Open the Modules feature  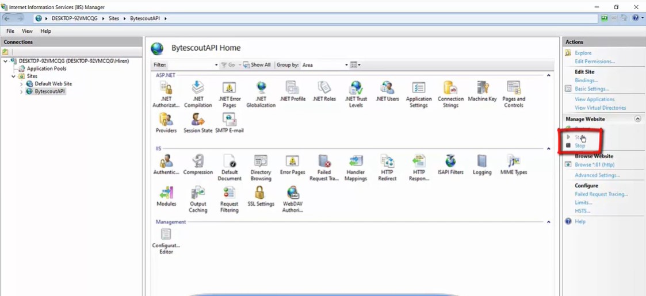tap(166, 197)
